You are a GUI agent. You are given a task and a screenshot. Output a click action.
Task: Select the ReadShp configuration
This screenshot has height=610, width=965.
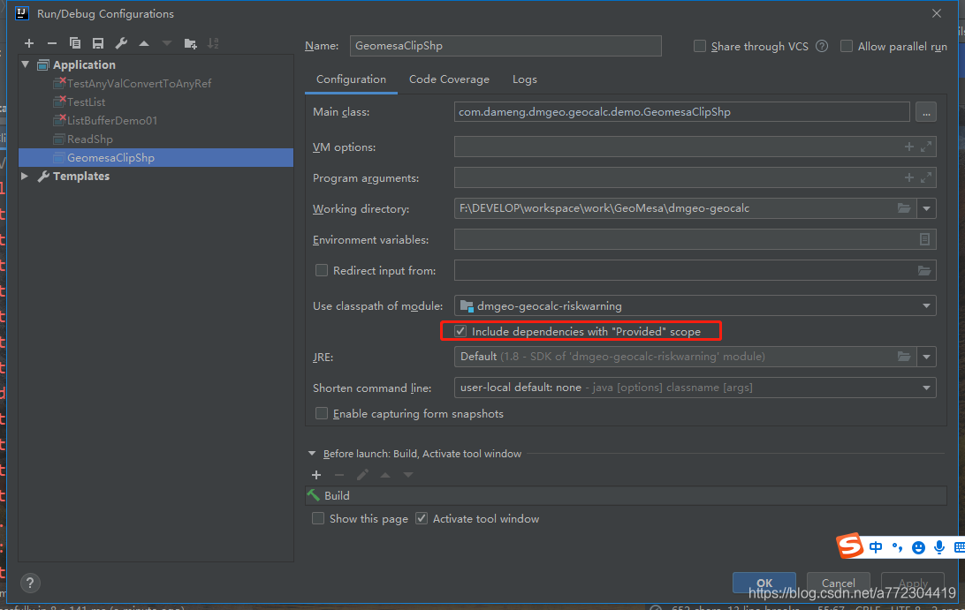tap(91, 139)
